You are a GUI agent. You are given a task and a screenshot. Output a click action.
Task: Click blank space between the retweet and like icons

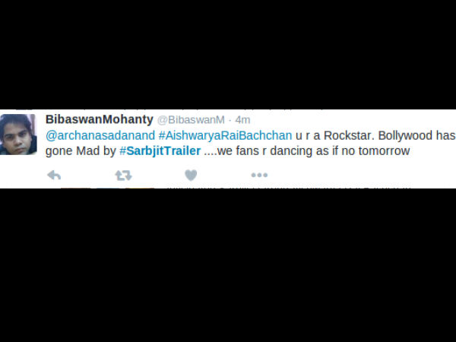[159, 176]
